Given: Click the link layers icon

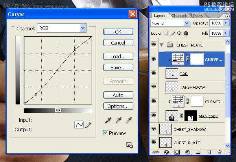Looking at the screenshot, I should click(155, 152).
